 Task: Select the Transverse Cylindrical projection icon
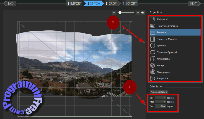[153, 26]
